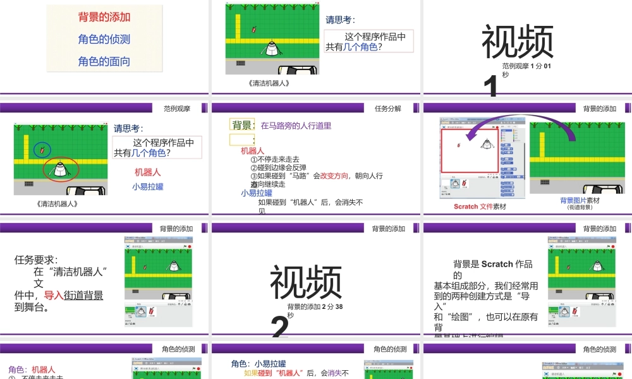Select the scissors delete tool in Scratch's toolbar

(x=504, y=123)
